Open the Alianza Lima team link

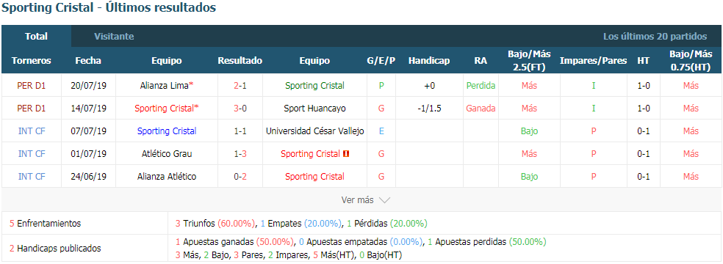164,86
